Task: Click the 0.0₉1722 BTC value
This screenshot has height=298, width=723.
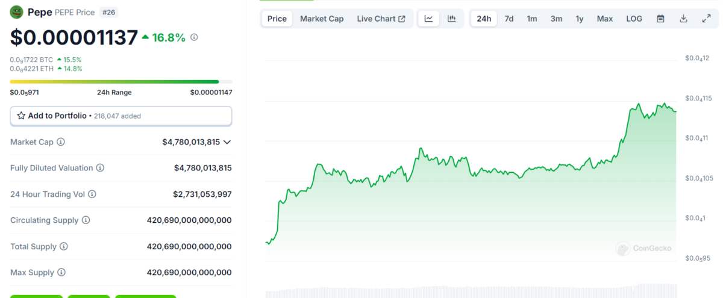Action: [31, 60]
